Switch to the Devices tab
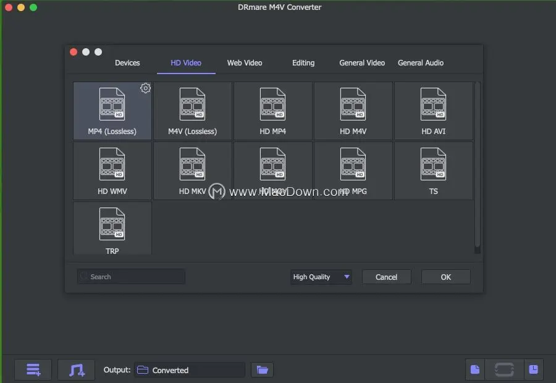The width and height of the screenshot is (556, 383). 127,62
